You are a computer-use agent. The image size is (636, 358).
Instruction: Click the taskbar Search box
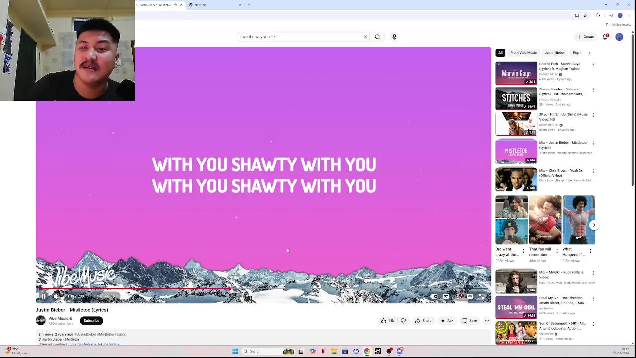point(268,352)
